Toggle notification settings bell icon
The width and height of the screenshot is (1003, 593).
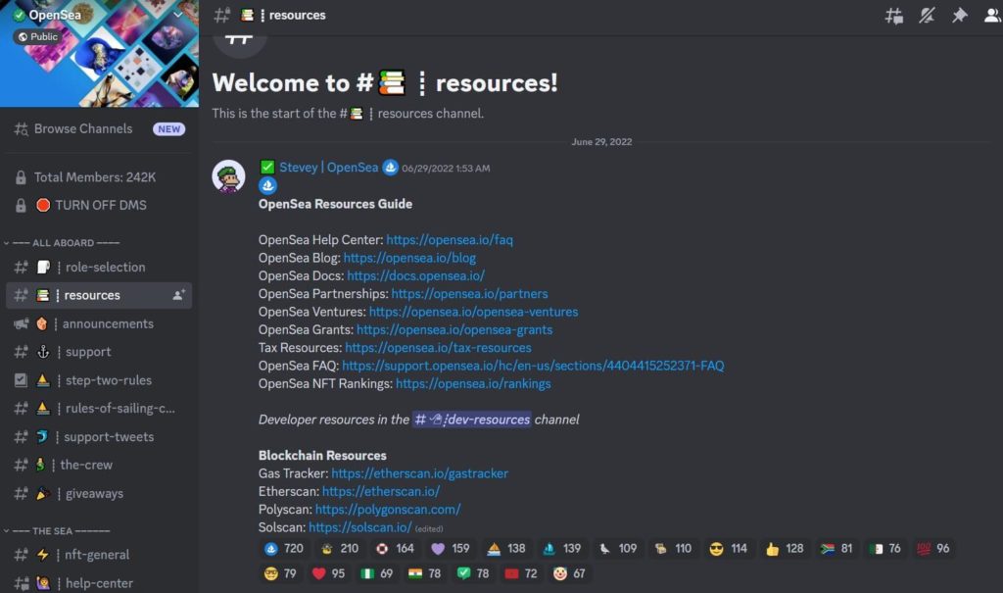927,16
